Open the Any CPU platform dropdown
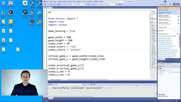Image resolution: width=181 pixels, height=102 pixels. click(x=80, y=4)
